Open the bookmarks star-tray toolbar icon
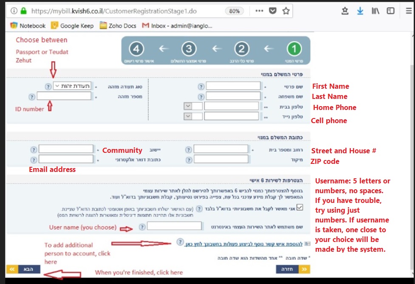The height and width of the screenshot is (284, 415). click(x=344, y=11)
